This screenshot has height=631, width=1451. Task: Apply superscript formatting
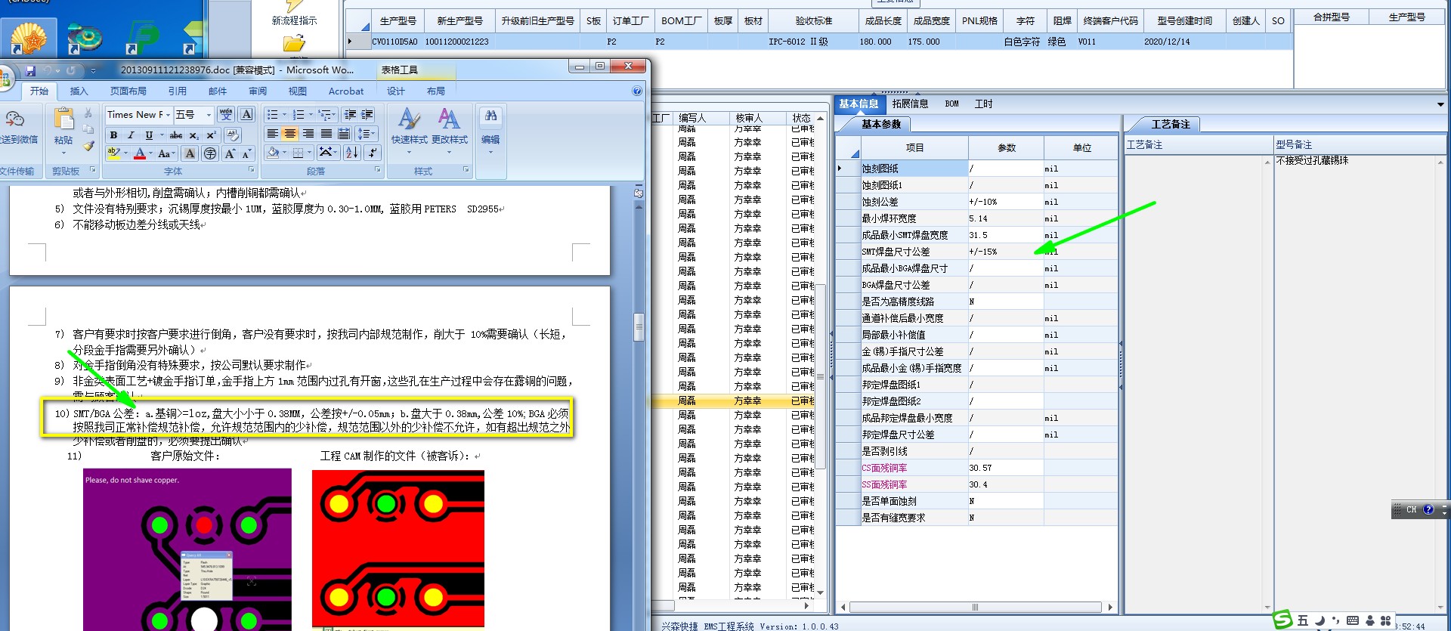coord(211,135)
